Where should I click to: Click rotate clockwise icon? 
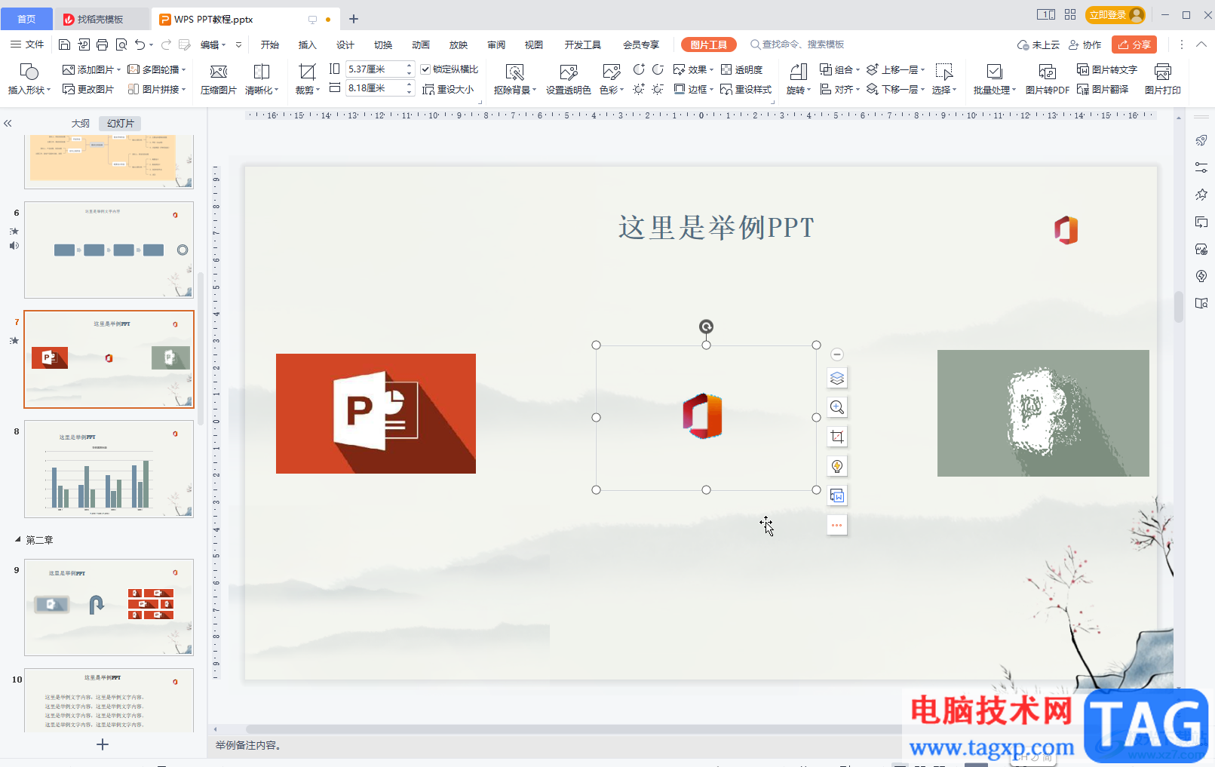pos(658,69)
